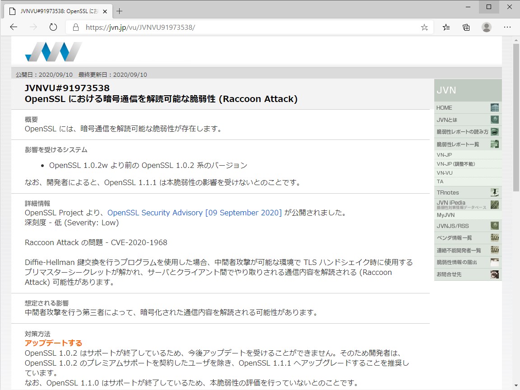
Task: Open the HOME sidebar menu item
Action: 468,107
